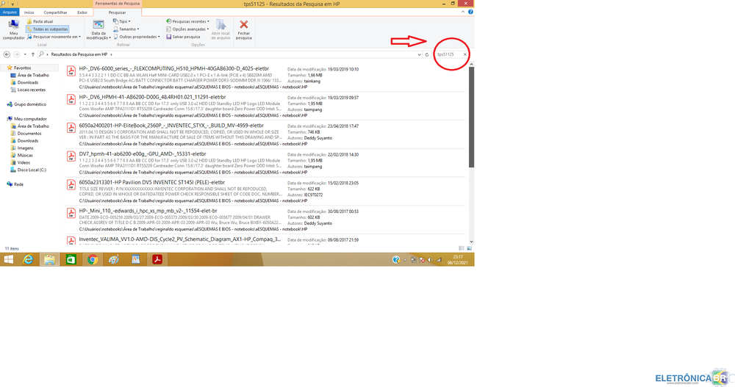Image resolution: width=735 pixels, height=387 pixels.
Task: Launch Google Chrome from the taskbar
Action: [x=93, y=259]
